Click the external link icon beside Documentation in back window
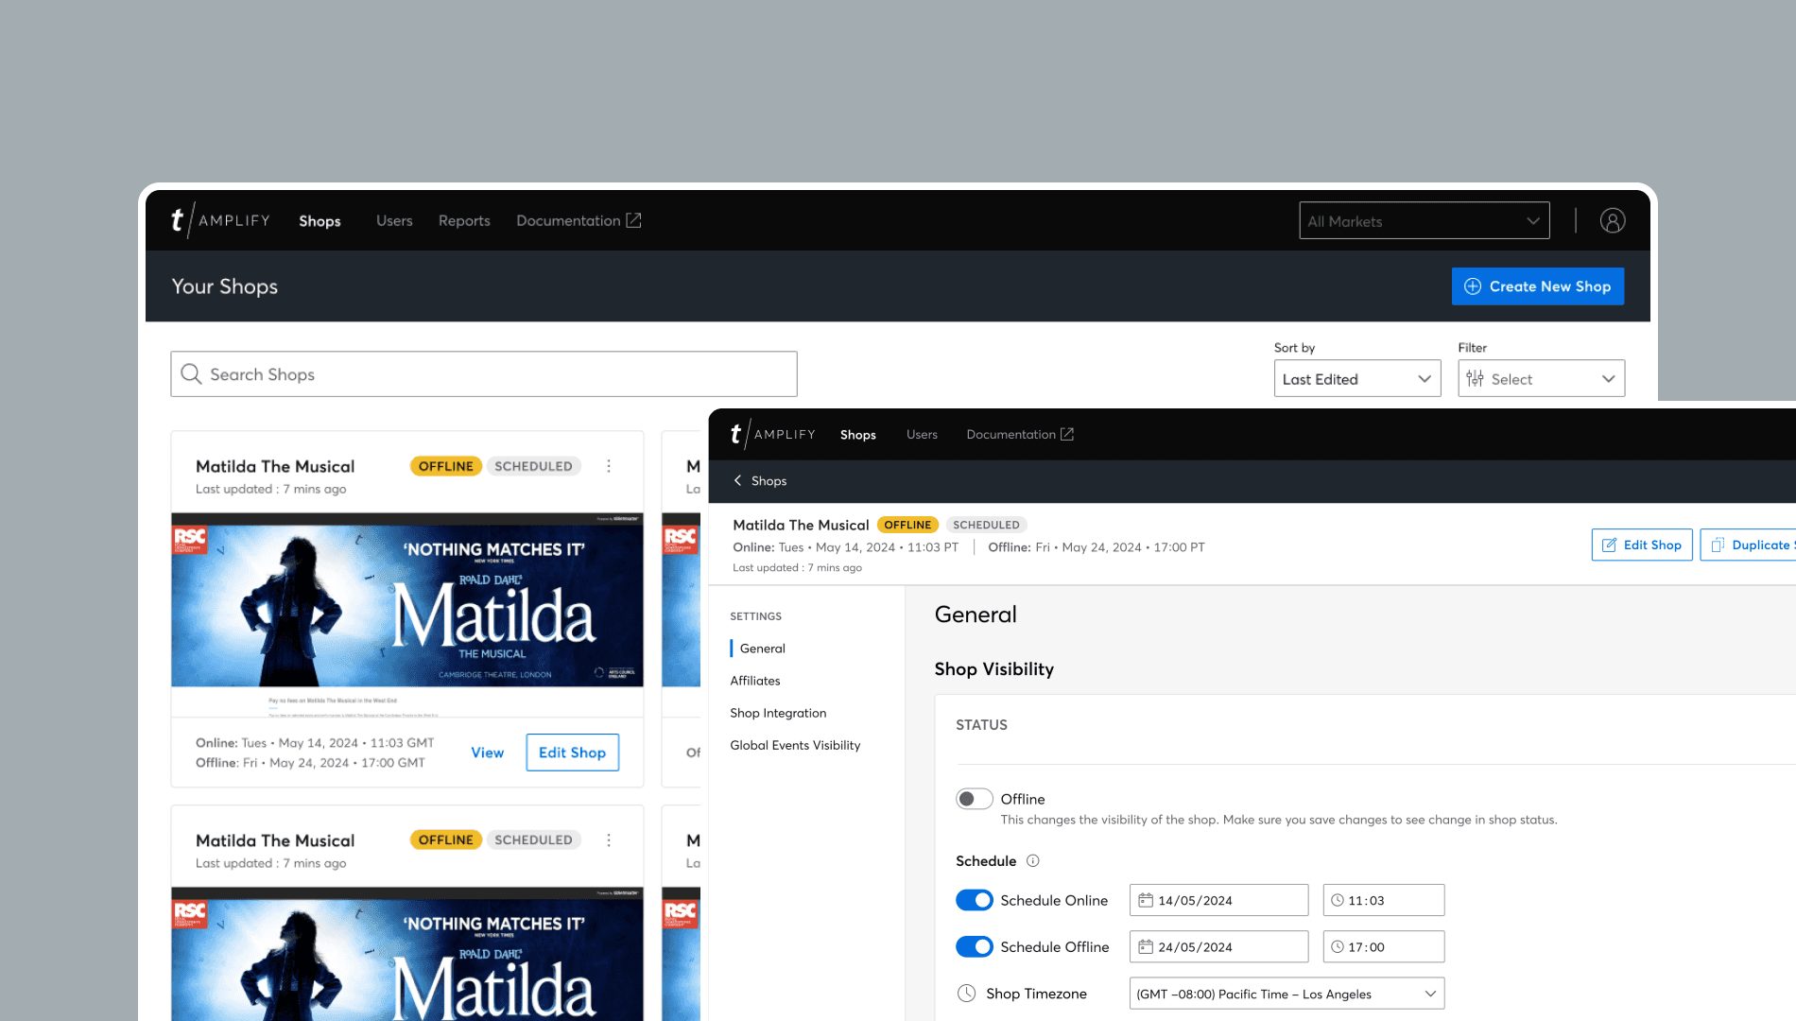 pyautogui.click(x=633, y=220)
